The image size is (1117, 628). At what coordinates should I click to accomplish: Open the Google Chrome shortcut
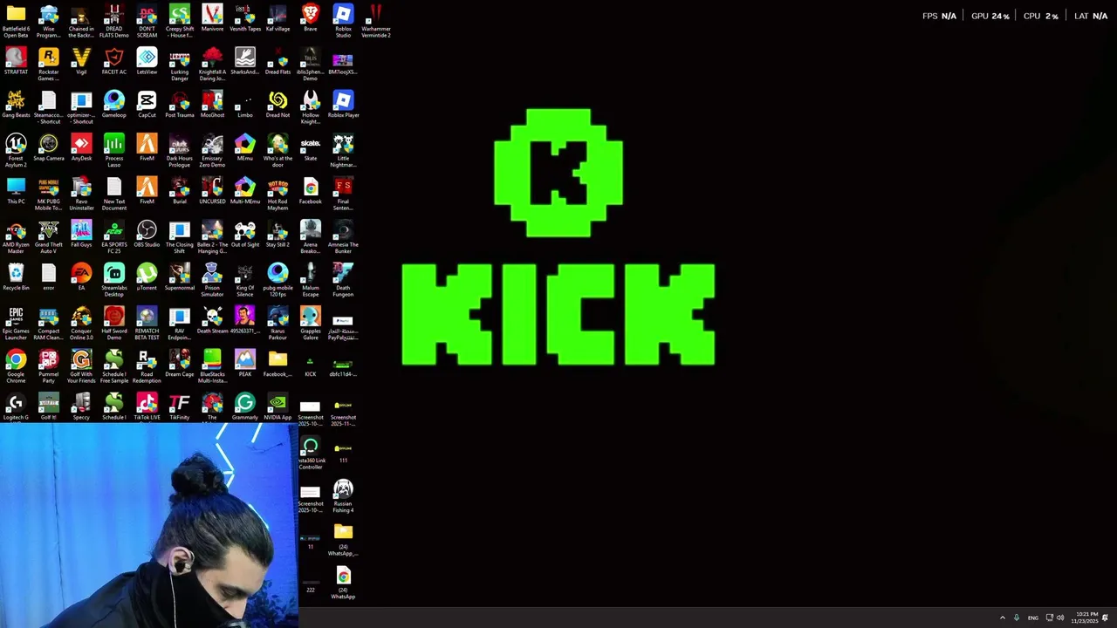pyautogui.click(x=16, y=366)
